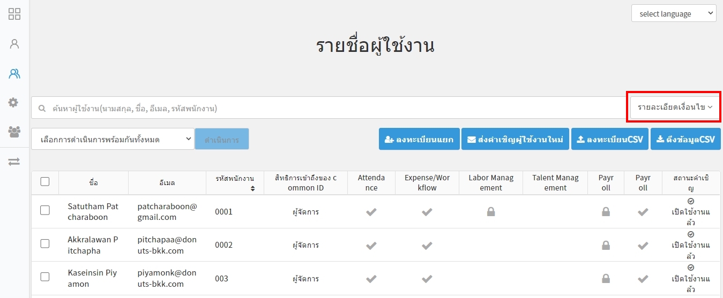
Task: Check the box for Satutham Patcharaboon
Action: (x=45, y=210)
